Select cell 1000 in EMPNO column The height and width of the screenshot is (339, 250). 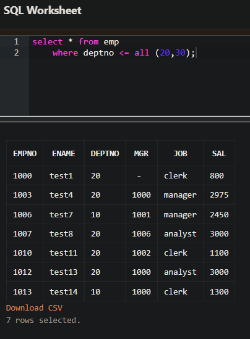pos(25,175)
